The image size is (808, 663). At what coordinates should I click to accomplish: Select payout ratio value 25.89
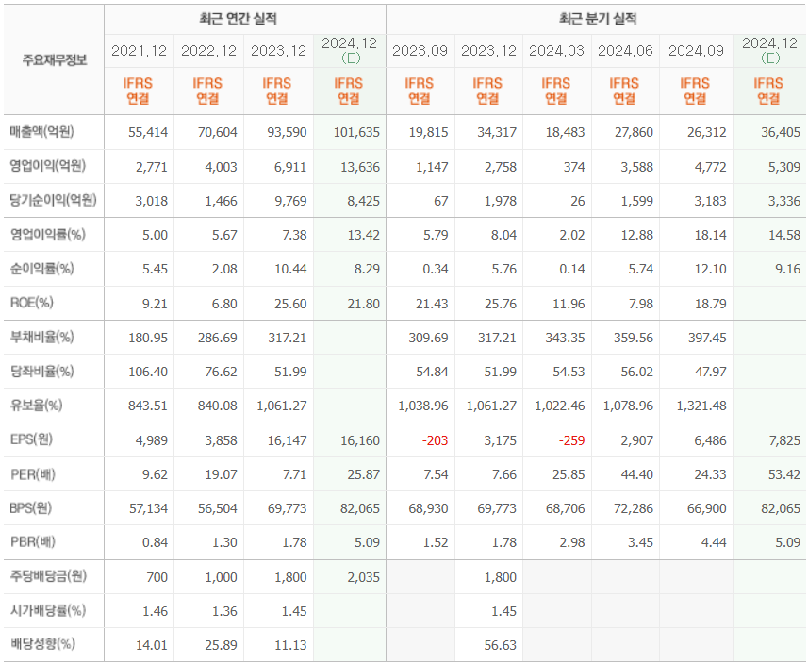click(221, 645)
